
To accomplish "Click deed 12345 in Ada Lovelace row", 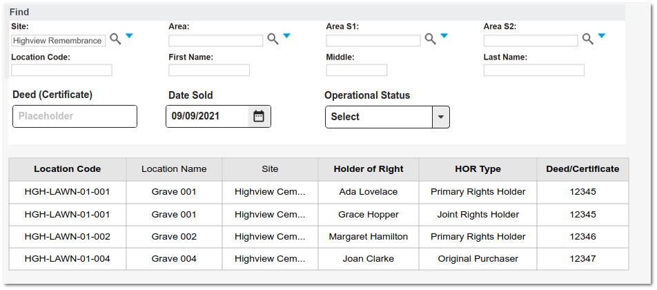I will (x=583, y=192).
